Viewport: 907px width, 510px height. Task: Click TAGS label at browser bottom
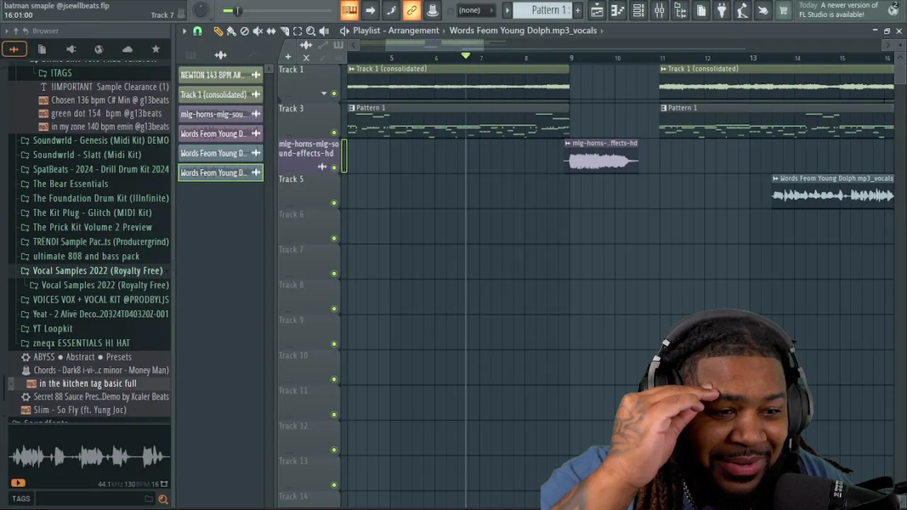pyautogui.click(x=21, y=499)
